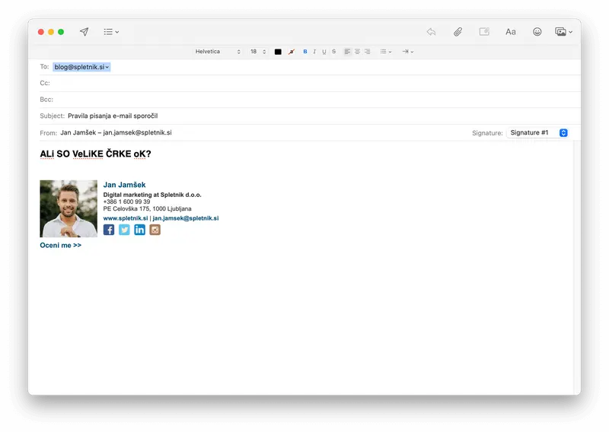Screen dimensions: 609x432
Task: Toggle strikethrough formatting
Action: [333, 52]
